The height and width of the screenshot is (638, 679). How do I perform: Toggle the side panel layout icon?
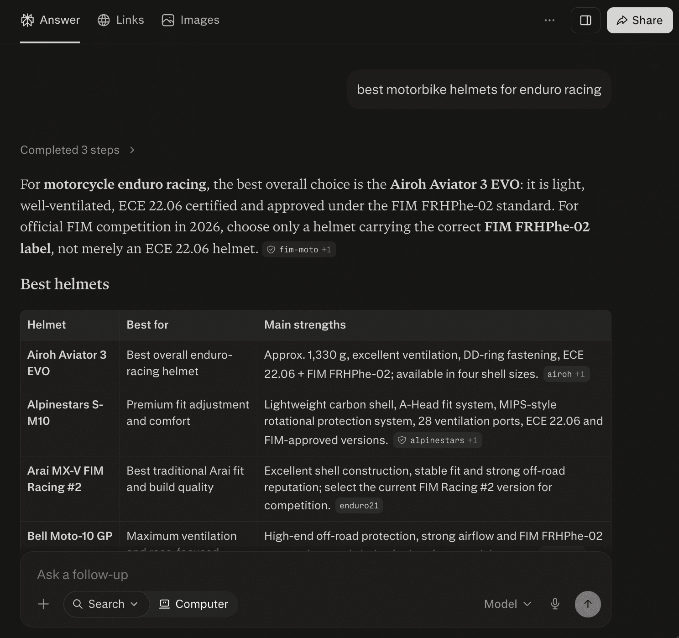(585, 20)
